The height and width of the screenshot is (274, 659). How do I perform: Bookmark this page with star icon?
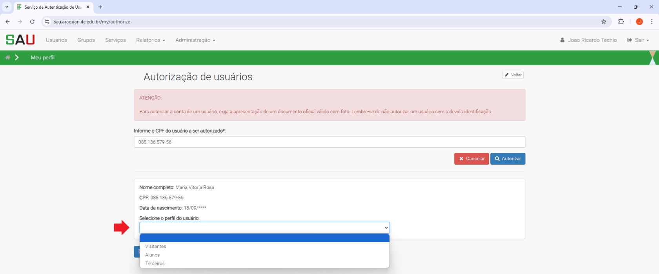(x=604, y=22)
